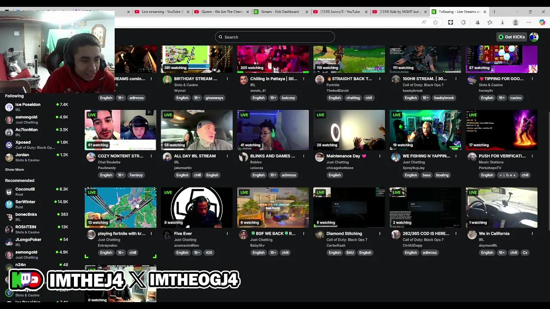
Task: Open Xposed channel in sidebar
Action: coord(37,145)
